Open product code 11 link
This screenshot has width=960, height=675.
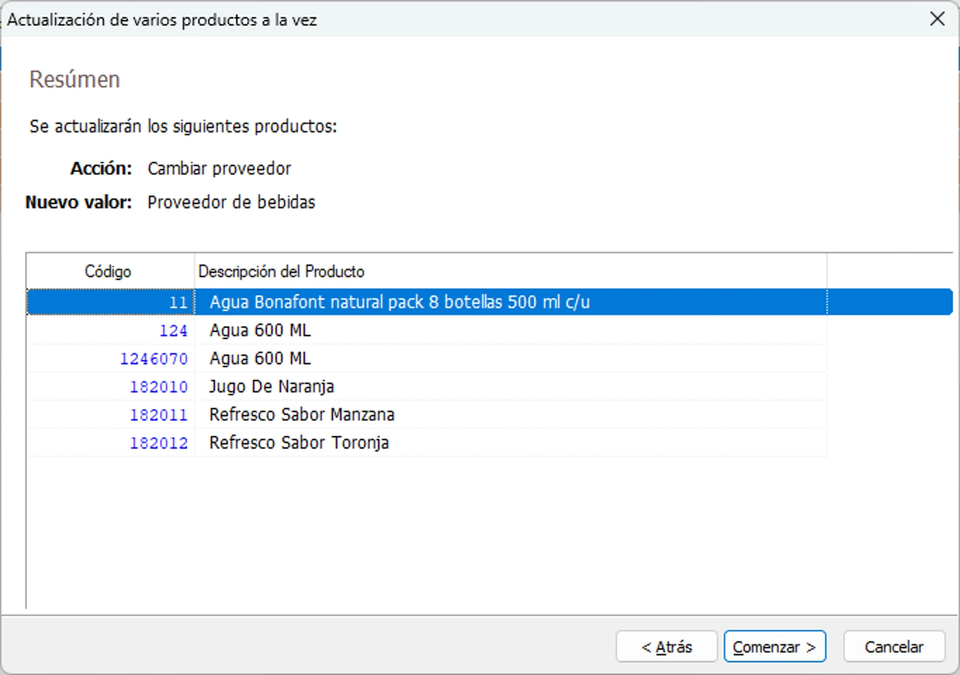click(178, 302)
